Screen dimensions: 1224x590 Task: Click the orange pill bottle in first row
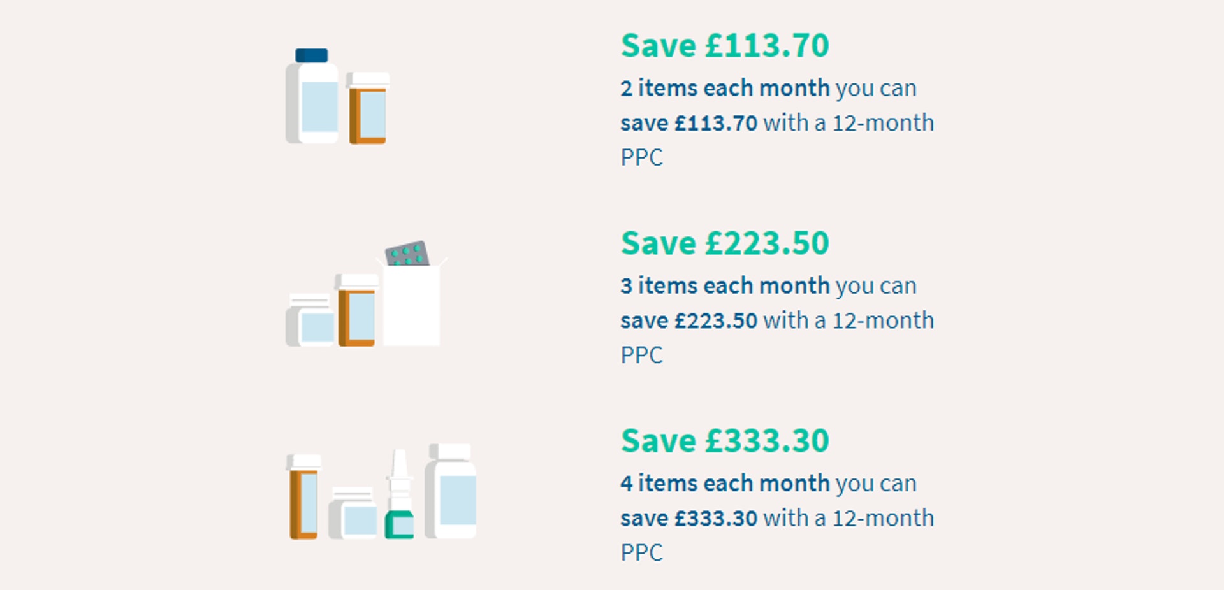[x=368, y=108]
